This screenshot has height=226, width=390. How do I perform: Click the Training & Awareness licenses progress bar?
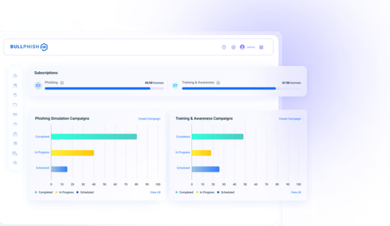pos(241,88)
